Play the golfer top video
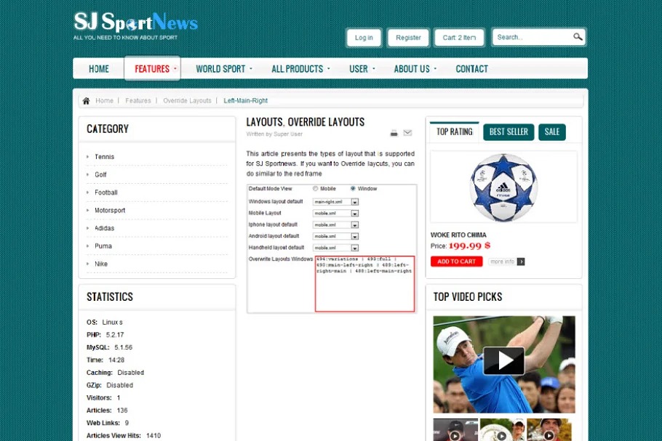The height and width of the screenshot is (441, 662). 503,361
